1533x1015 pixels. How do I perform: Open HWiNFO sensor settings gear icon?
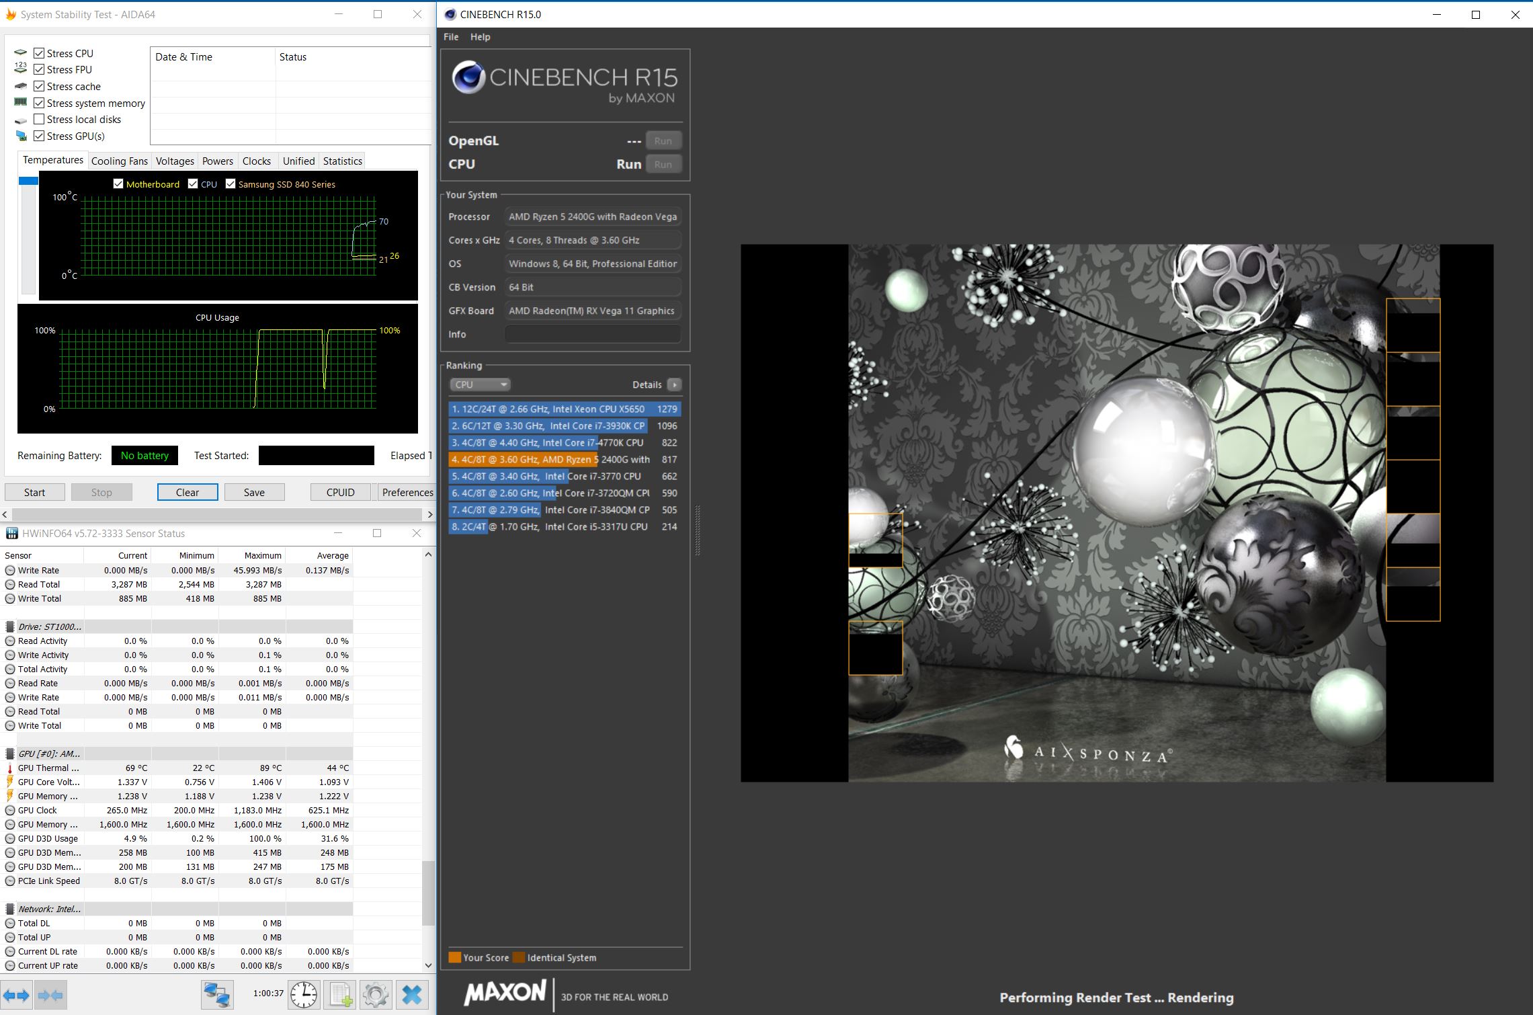[376, 995]
